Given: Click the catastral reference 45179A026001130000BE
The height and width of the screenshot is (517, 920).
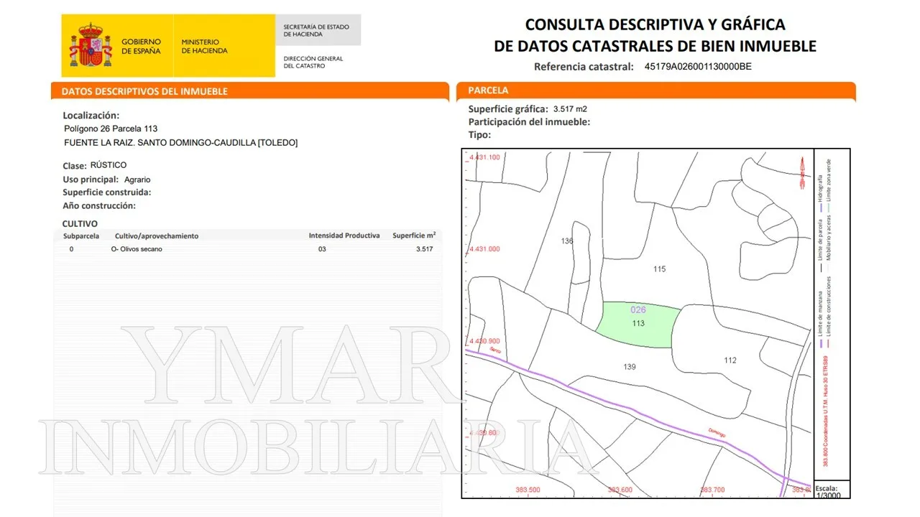Looking at the screenshot, I should 698,67.
